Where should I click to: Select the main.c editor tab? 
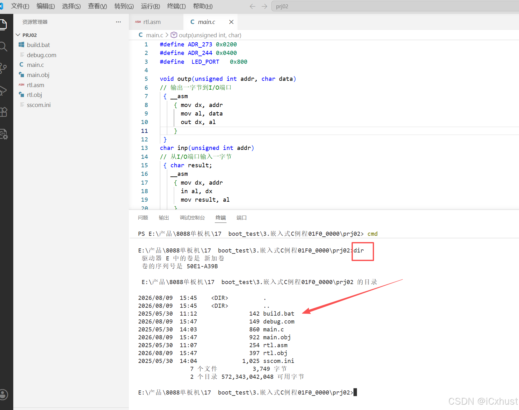[210, 22]
